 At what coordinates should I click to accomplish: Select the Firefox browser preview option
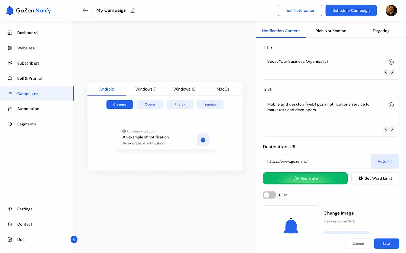(180, 105)
